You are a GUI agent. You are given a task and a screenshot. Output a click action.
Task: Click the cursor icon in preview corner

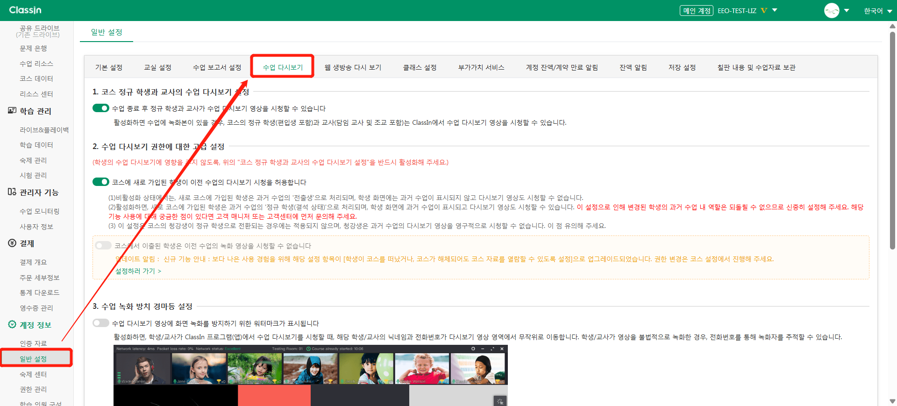[x=500, y=401]
